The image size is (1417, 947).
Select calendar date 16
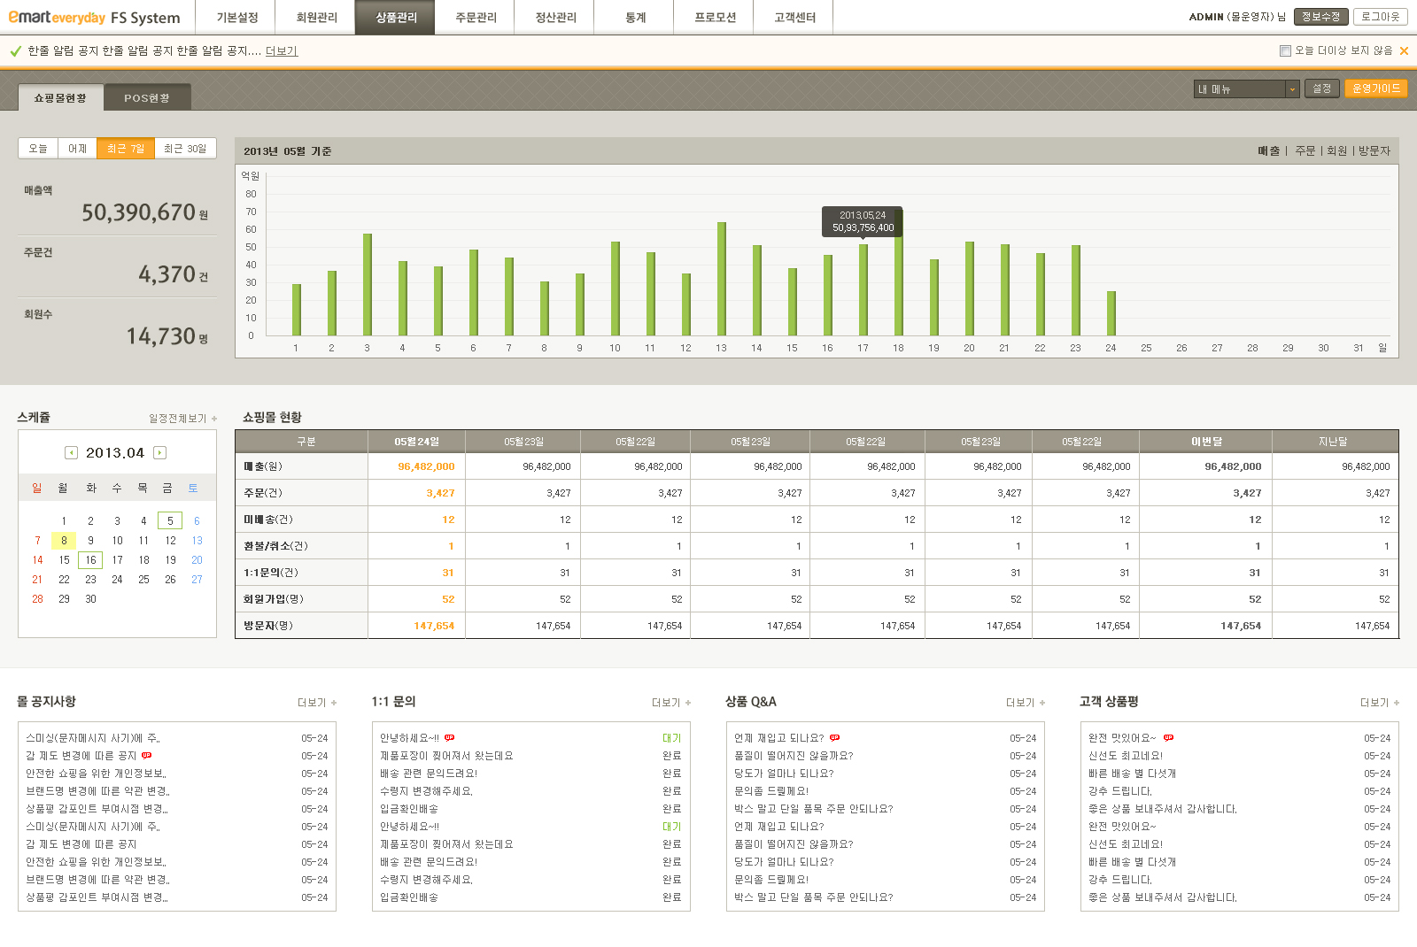[x=90, y=559]
